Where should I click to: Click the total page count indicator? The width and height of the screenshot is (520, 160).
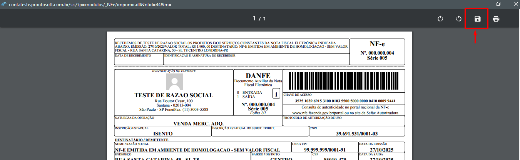coord(264,18)
